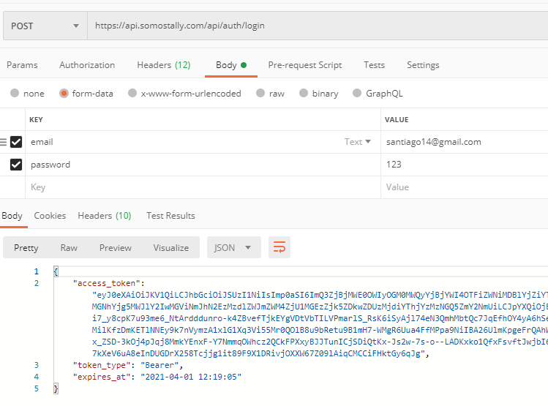This screenshot has height=406, width=548.
Task: Click the Raw view button
Action: [x=69, y=248]
